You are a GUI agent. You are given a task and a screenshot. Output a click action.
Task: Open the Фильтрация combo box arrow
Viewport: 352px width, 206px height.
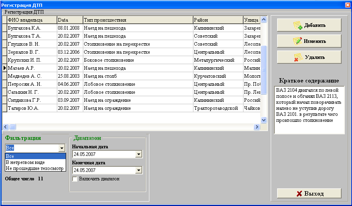[62, 148]
